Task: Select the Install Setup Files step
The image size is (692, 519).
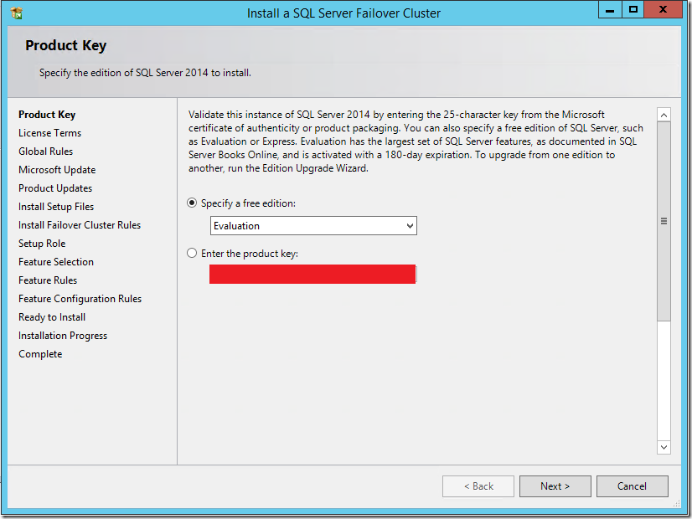Action: click(56, 207)
